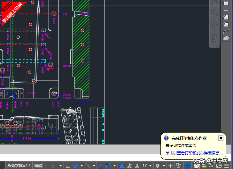Click the Zoom Extents navigation icon

coord(214,12)
